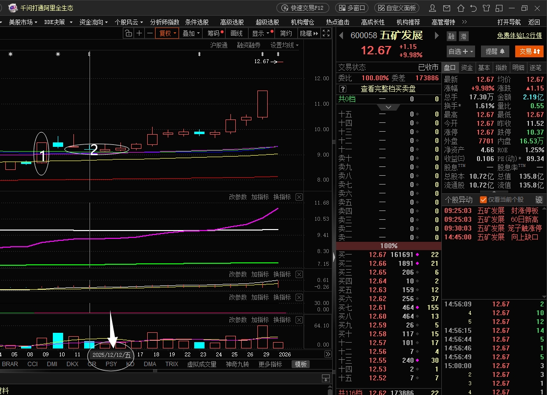Open 复权 dropdown
Viewport: 547px width, 395px height.
tap(167, 33)
